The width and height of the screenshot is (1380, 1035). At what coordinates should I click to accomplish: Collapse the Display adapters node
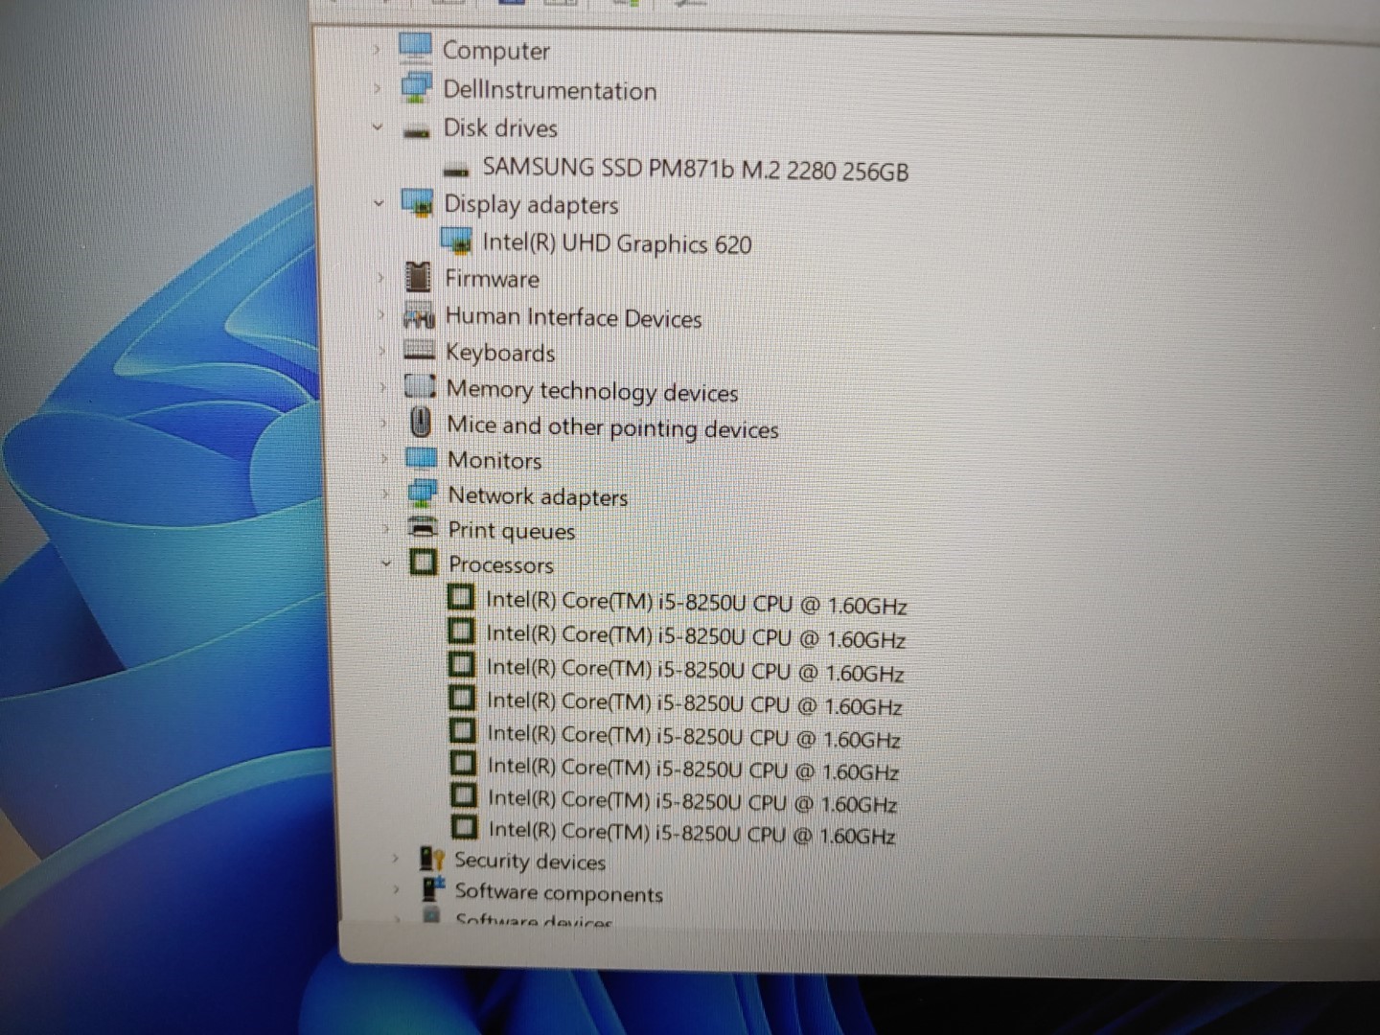point(379,203)
